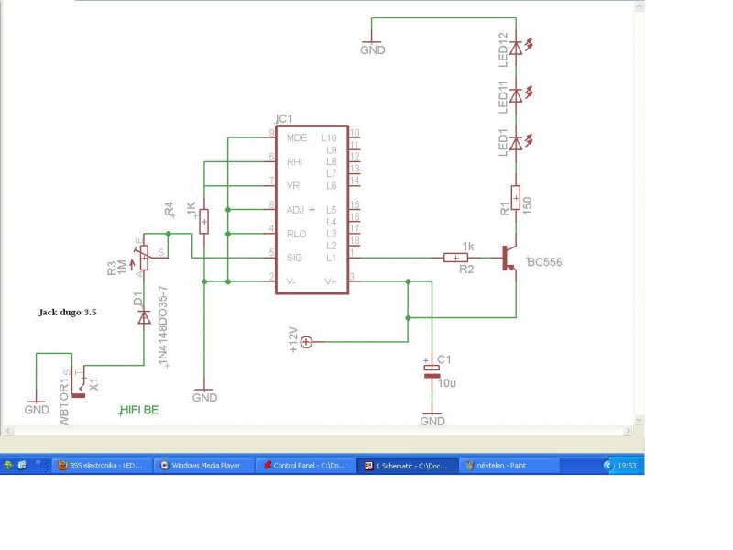Activate the 1 Schematic taskbar button
The width and height of the screenshot is (733, 550).
[x=408, y=466]
